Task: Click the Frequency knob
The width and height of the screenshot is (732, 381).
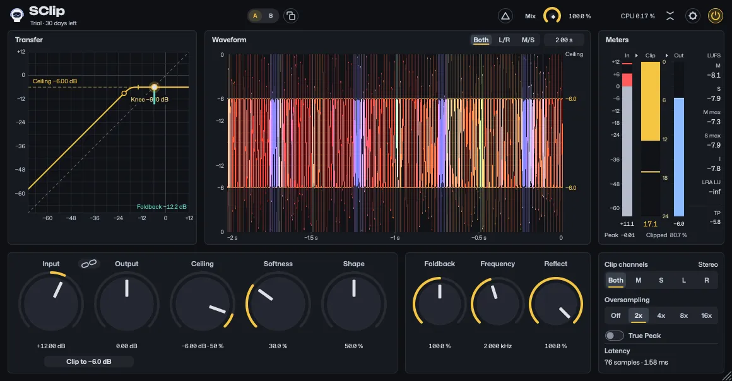Action: tap(498, 304)
